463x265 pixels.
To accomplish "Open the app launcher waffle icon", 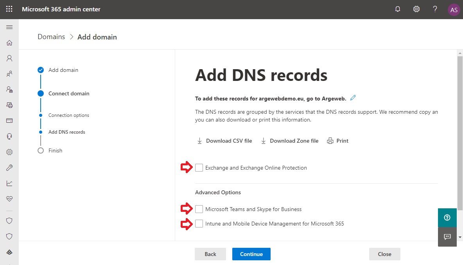I will [x=9, y=9].
